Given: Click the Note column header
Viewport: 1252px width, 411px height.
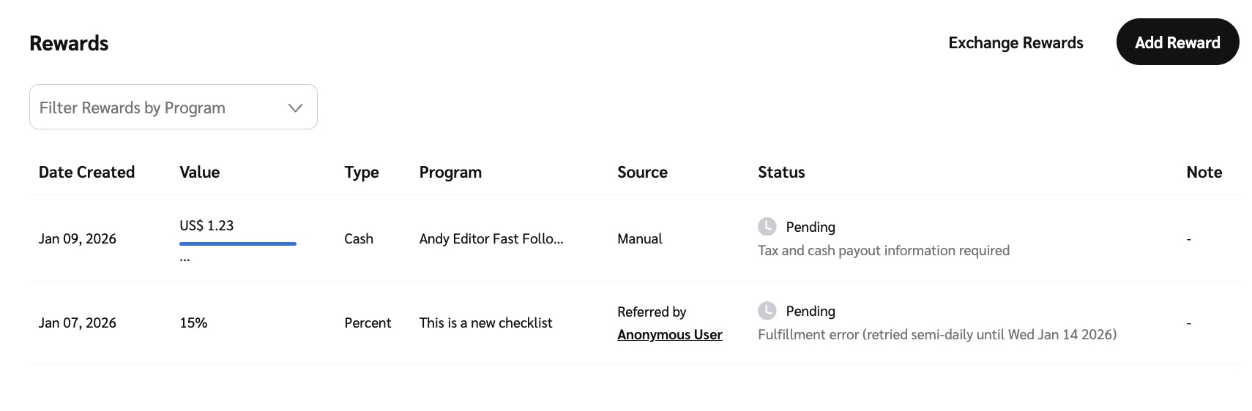Looking at the screenshot, I should point(1204,173).
